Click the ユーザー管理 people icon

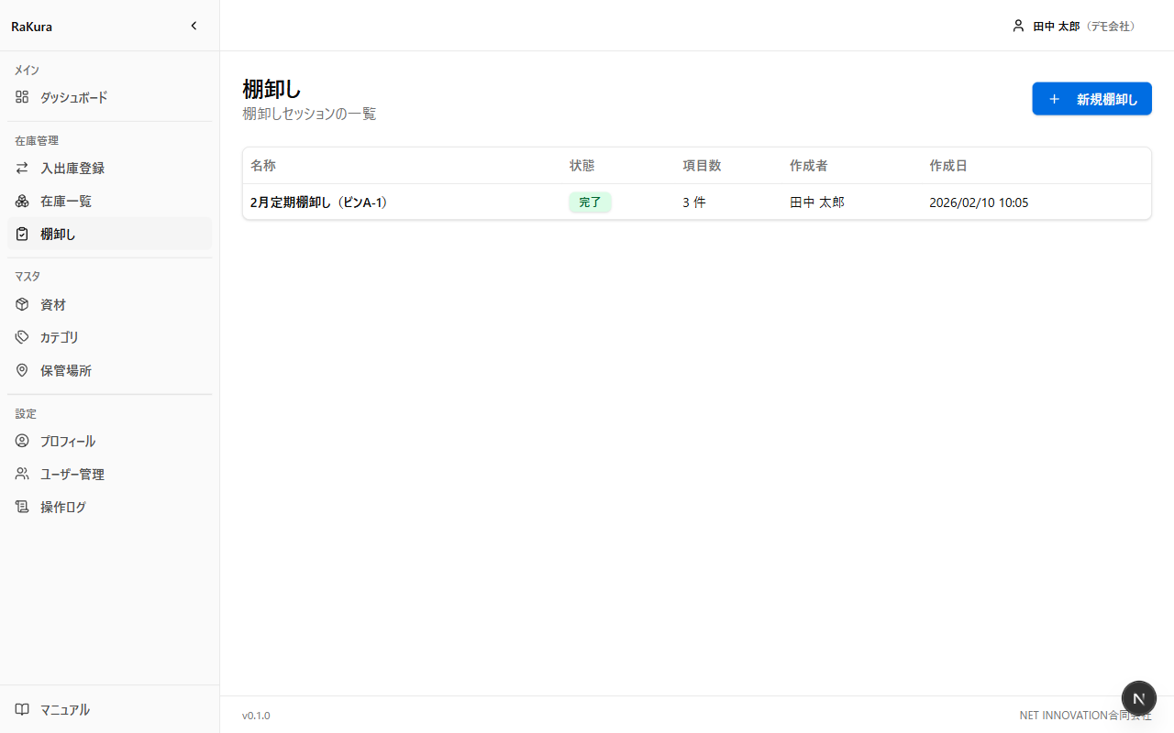pos(22,475)
